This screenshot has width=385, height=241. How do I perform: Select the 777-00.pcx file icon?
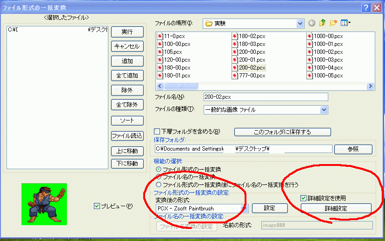(x=235, y=76)
